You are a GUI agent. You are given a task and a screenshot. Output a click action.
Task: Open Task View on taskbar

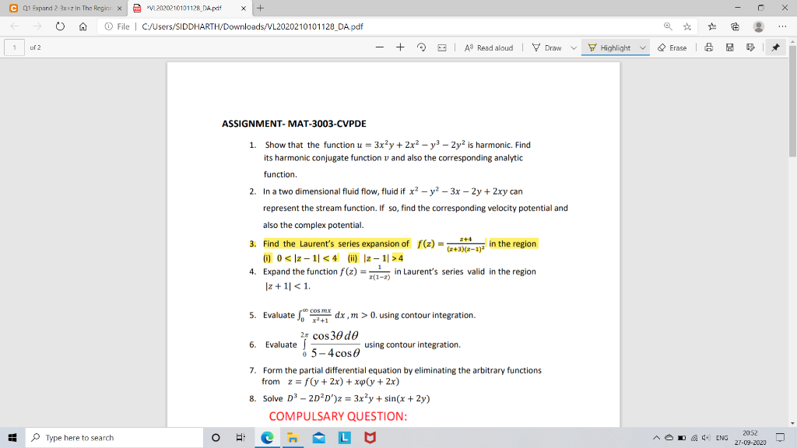[x=241, y=437]
